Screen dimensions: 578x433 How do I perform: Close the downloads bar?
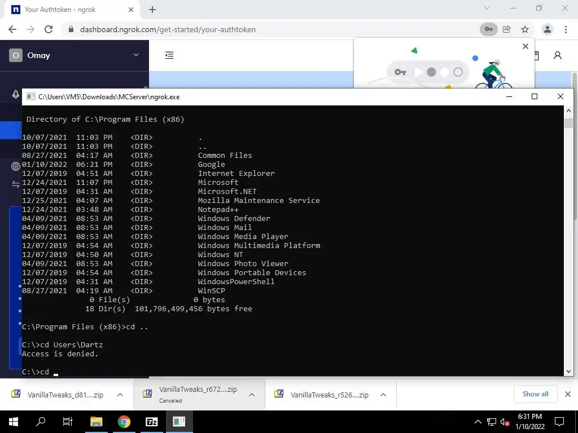(x=568, y=394)
